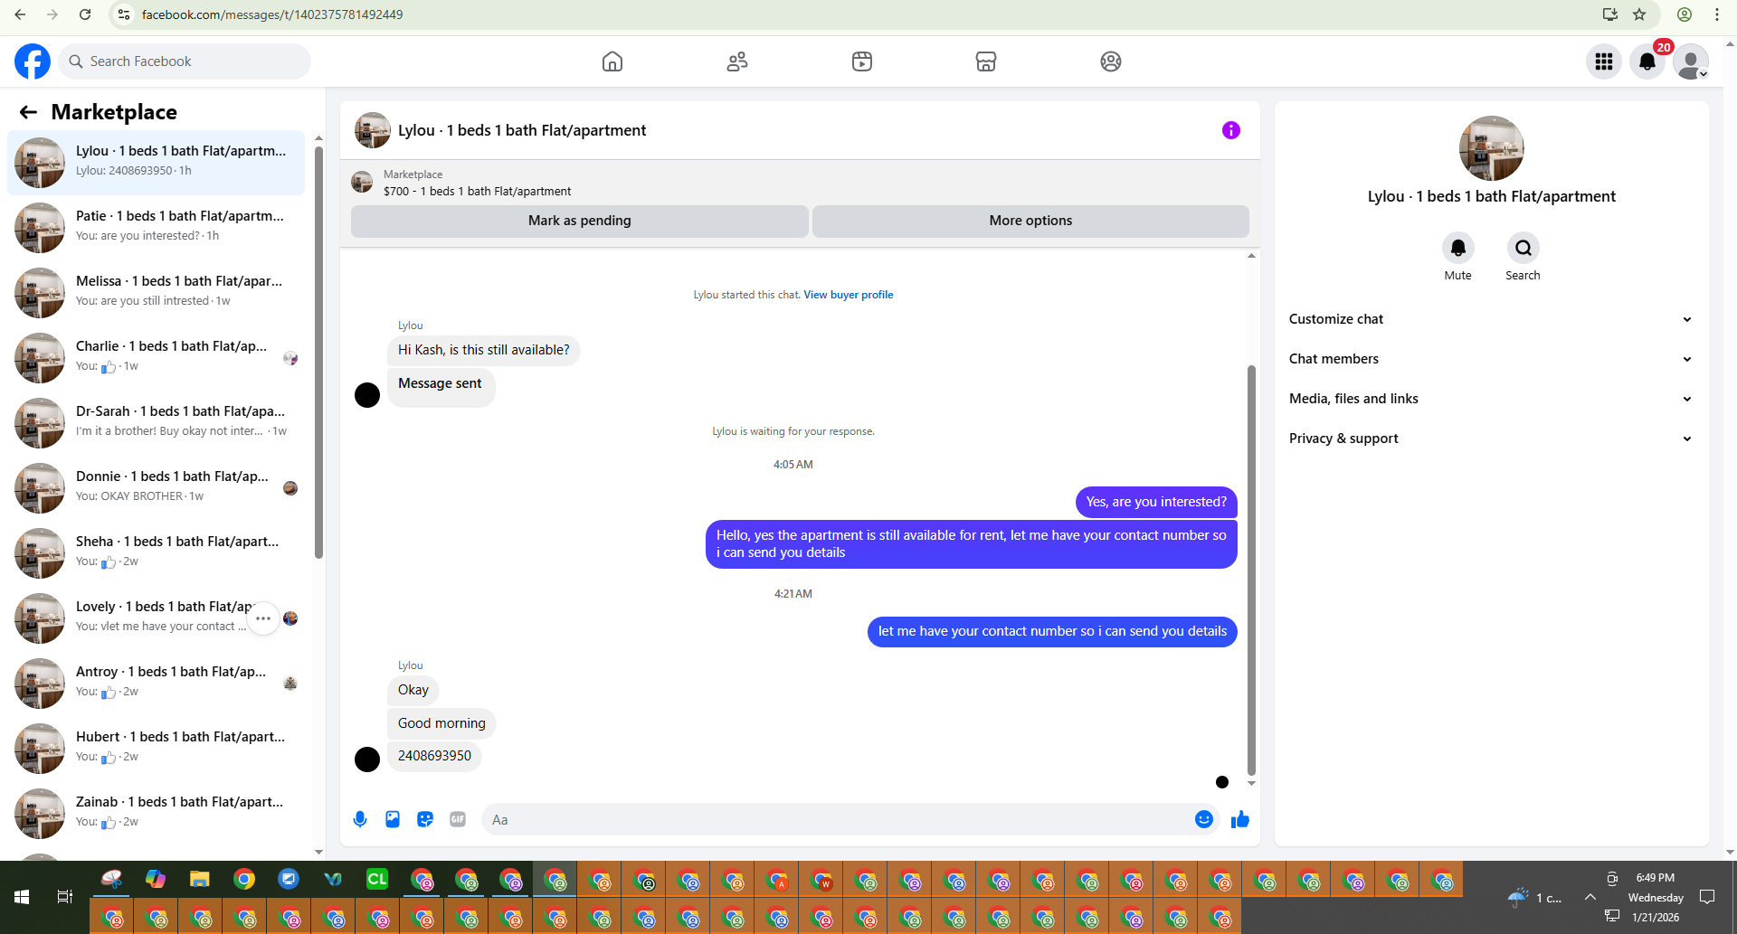Viewport: 1737px width, 934px height.
Task: Open conversation information purple icon
Action: coord(1231,130)
